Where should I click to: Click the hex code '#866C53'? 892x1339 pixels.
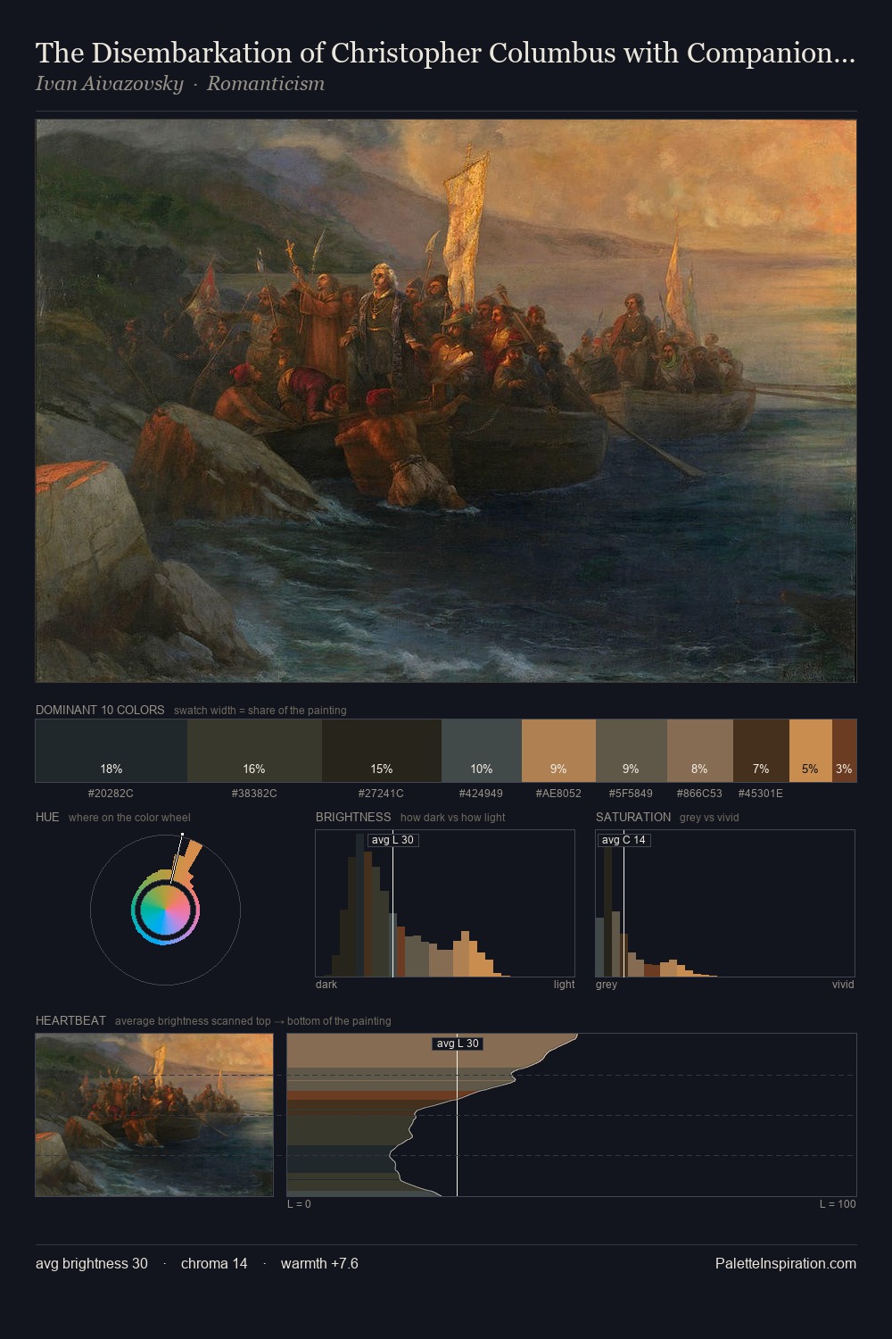coord(699,793)
